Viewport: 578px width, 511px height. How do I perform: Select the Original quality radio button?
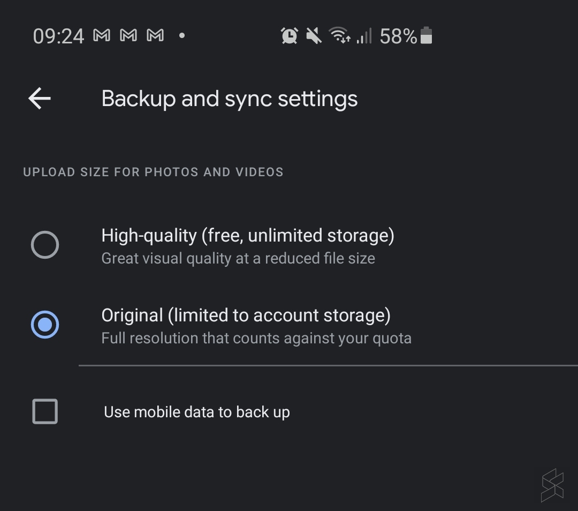[x=45, y=325]
